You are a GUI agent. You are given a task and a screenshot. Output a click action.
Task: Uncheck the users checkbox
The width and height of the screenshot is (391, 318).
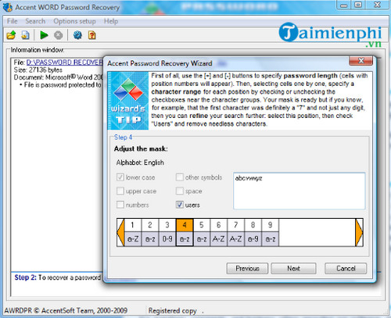[x=180, y=205]
